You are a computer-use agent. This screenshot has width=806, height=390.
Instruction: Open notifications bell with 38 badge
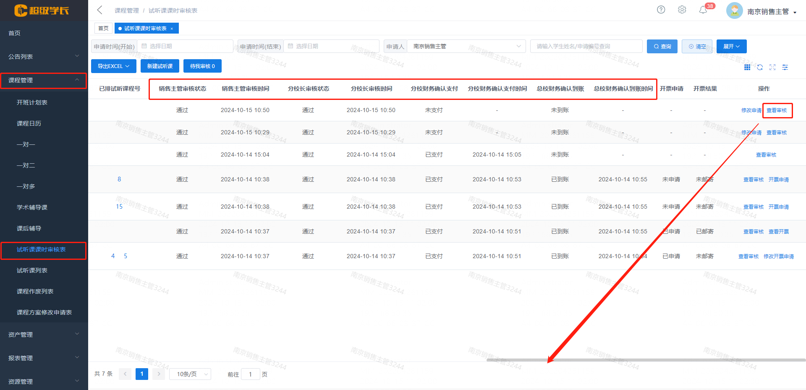point(703,10)
